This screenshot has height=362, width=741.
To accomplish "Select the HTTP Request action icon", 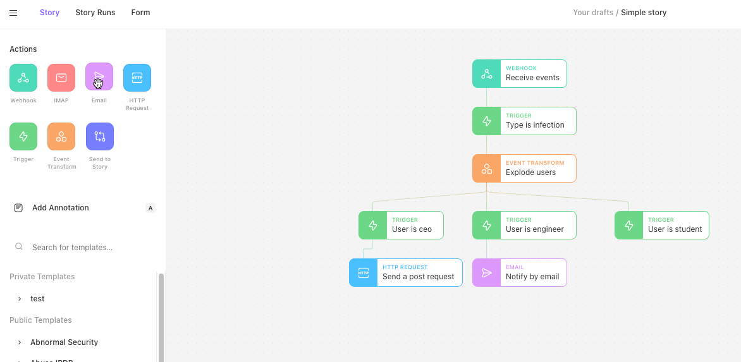I will point(137,78).
